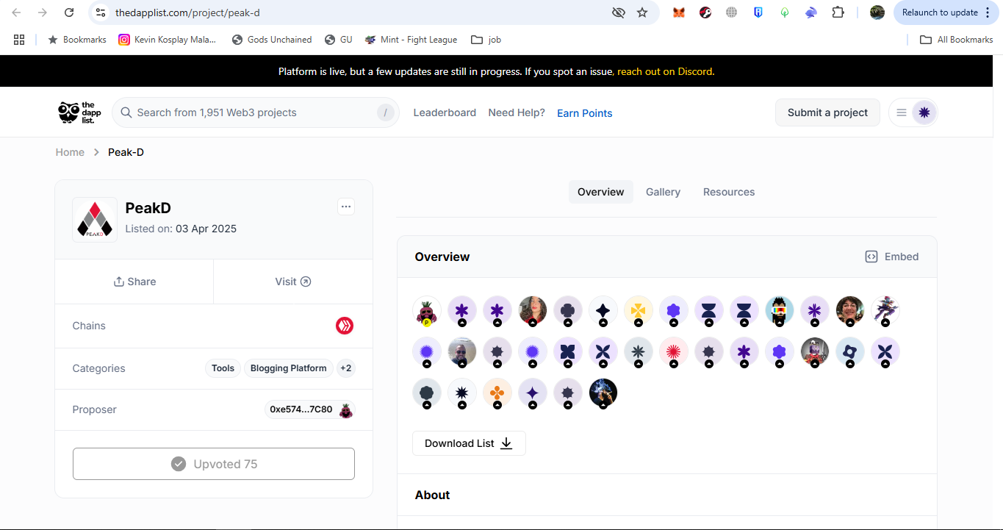
Task: Expand the +2 more categories badge
Action: point(345,368)
